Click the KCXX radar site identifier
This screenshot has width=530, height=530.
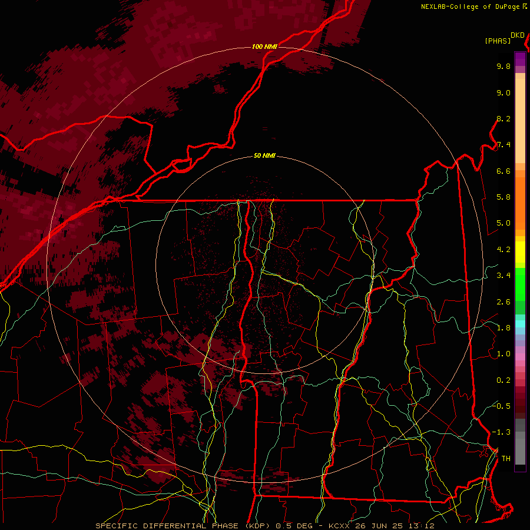click(x=339, y=526)
